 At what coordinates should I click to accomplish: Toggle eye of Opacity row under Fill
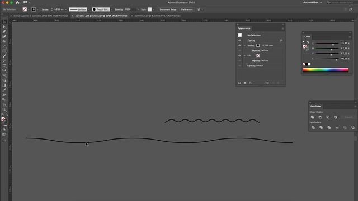(x=240, y=61)
